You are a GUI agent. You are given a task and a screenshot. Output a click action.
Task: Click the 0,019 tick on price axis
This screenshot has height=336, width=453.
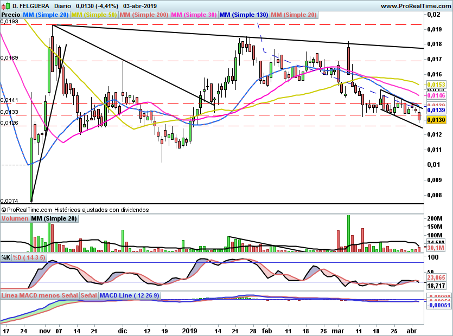[x=434, y=29]
